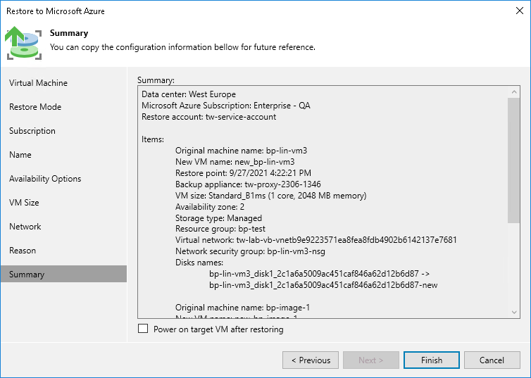The width and height of the screenshot is (531, 378).
Task: Click 'Restore account: tw-service-account' text
Action: tap(208, 117)
